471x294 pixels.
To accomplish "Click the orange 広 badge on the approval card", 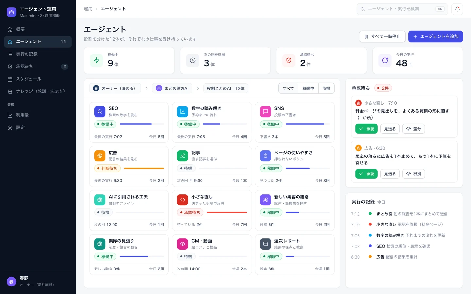I will (358, 148).
